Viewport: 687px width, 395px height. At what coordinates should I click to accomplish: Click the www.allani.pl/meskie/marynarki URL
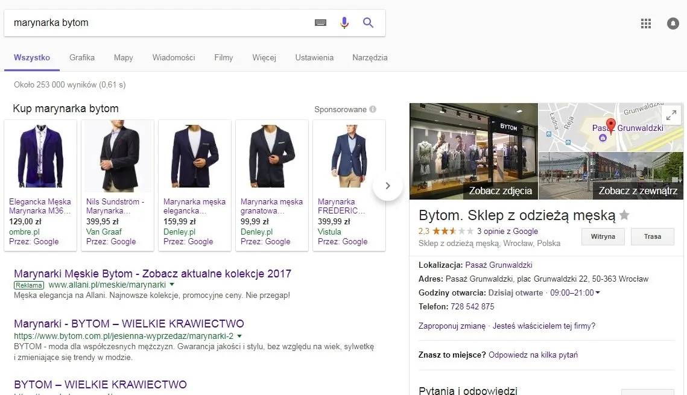107,285
